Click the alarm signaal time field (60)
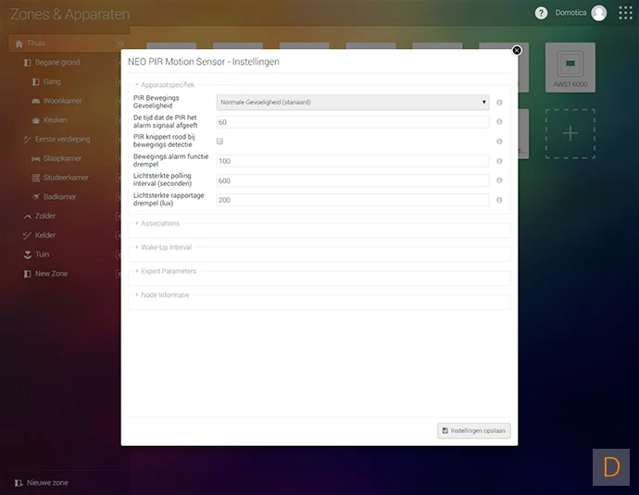The image size is (639, 495). (353, 122)
